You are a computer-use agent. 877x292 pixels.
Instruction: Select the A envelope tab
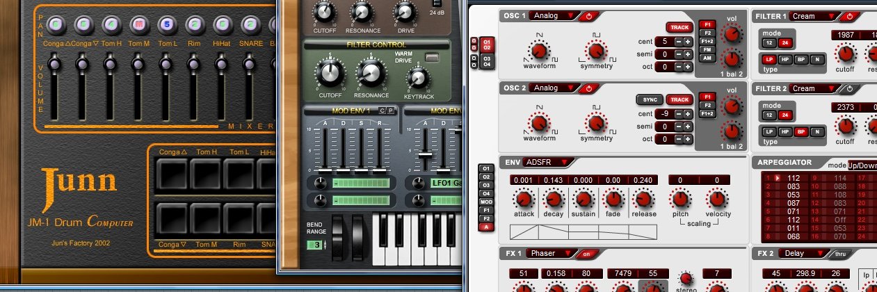coord(487,227)
